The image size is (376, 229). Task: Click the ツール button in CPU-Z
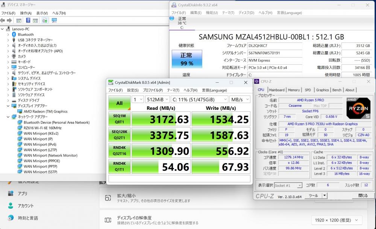(x=313, y=196)
